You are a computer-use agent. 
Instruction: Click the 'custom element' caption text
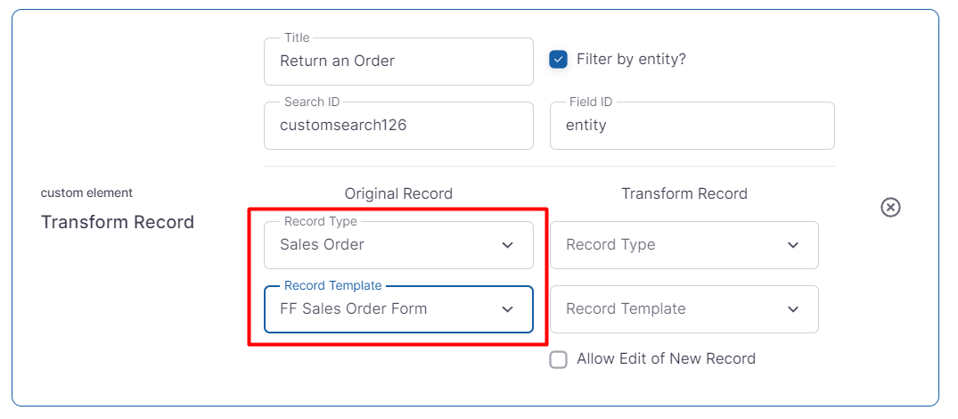click(x=86, y=193)
